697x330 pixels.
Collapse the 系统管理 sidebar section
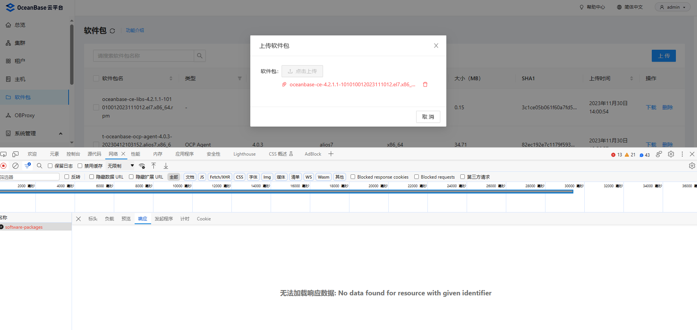pyautogui.click(x=61, y=133)
